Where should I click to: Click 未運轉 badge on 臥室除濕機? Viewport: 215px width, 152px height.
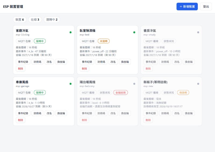click(x=104, y=41)
